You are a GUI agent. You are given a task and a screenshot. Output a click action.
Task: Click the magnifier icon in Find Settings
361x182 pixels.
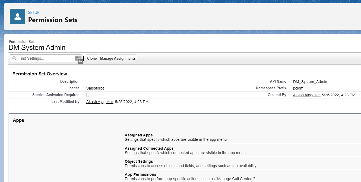pos(14,58)
